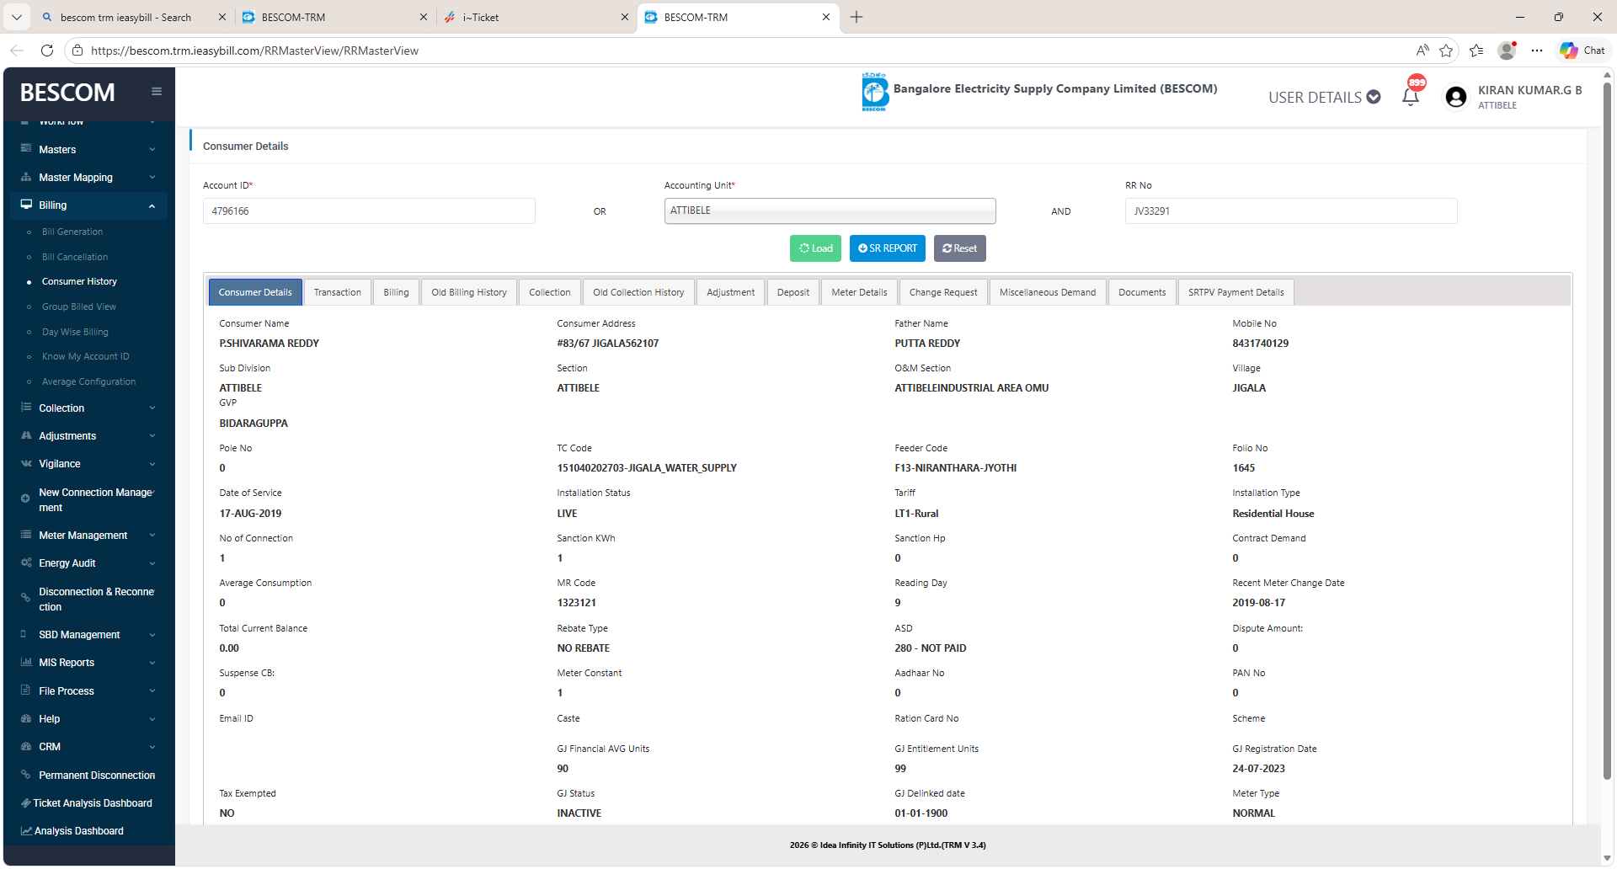The width and height of the screenshot is (1617, 869).
Task: Click the notification bell icon
Action: pos(1411,97)
